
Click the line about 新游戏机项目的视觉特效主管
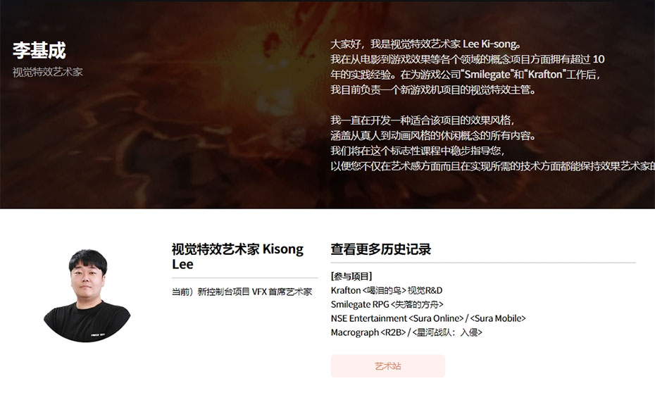pos(432,89)
